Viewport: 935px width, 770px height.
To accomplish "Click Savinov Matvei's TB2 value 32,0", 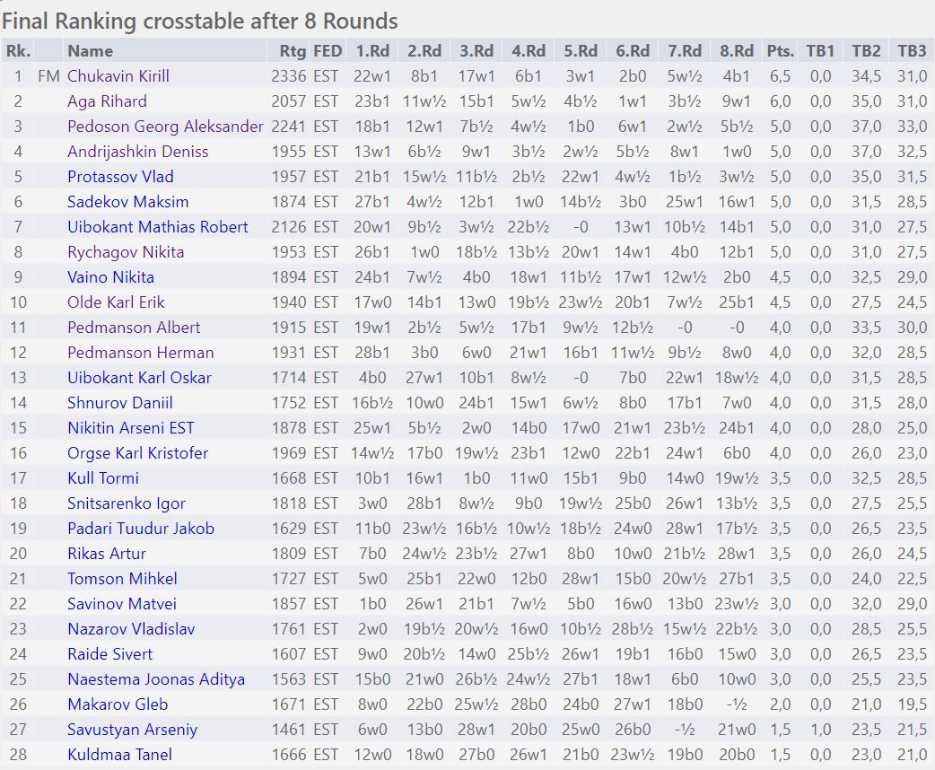I will [x=866, y=604].
